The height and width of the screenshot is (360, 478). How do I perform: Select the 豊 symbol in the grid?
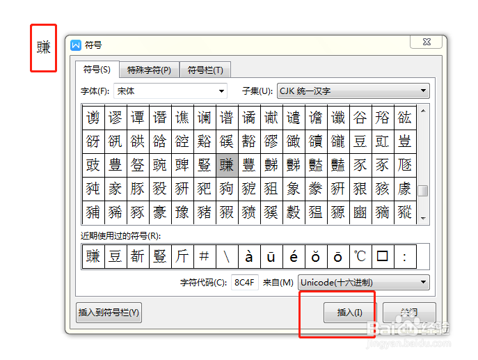pos(115,165)
